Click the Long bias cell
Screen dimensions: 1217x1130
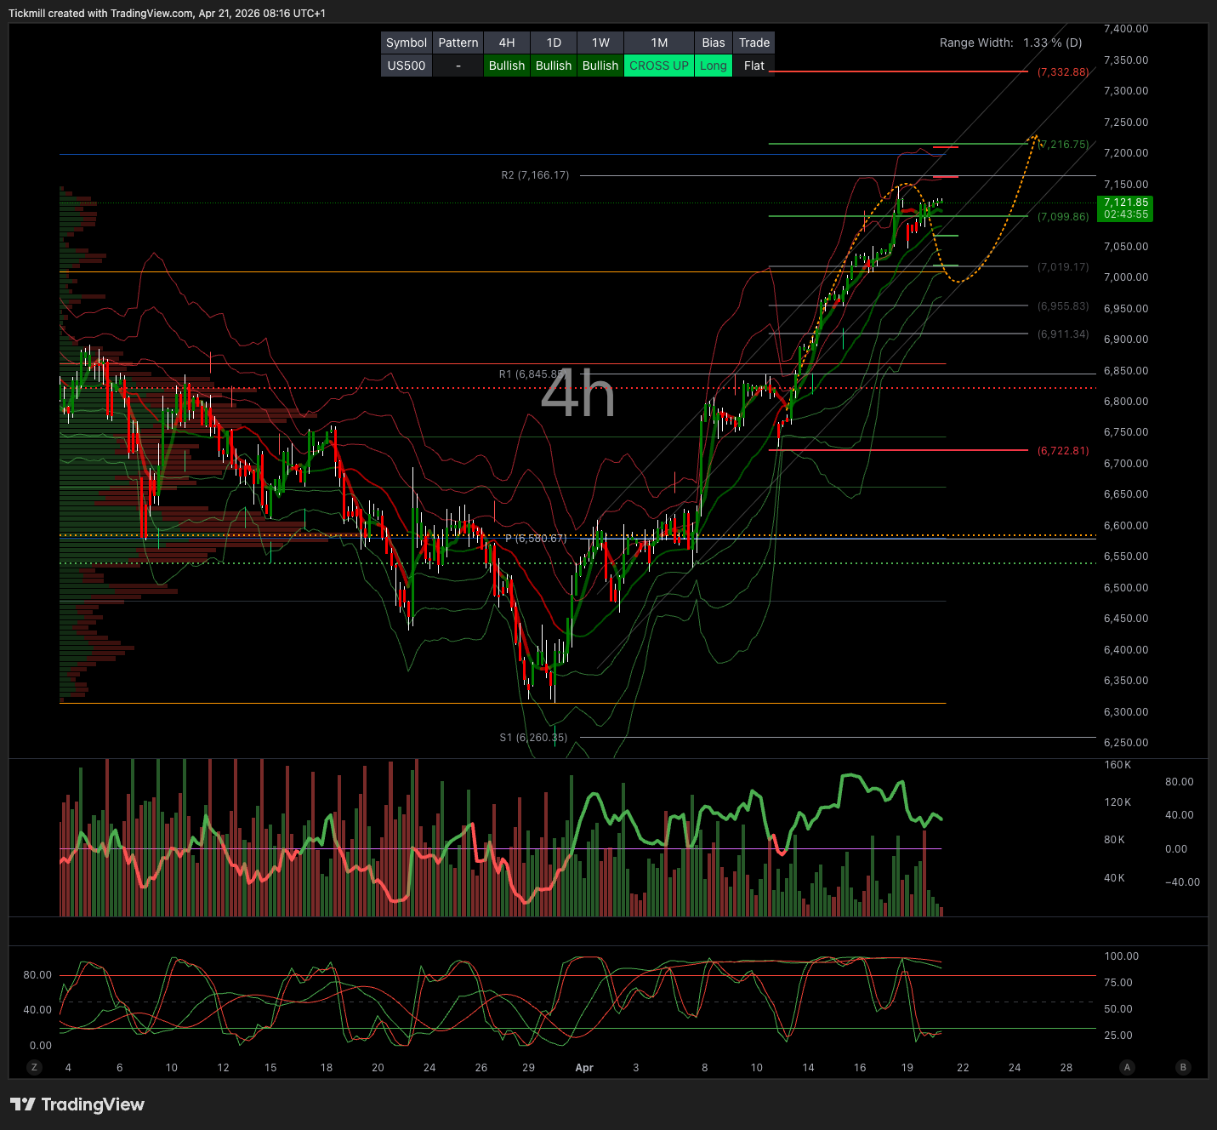click(713, 66)
